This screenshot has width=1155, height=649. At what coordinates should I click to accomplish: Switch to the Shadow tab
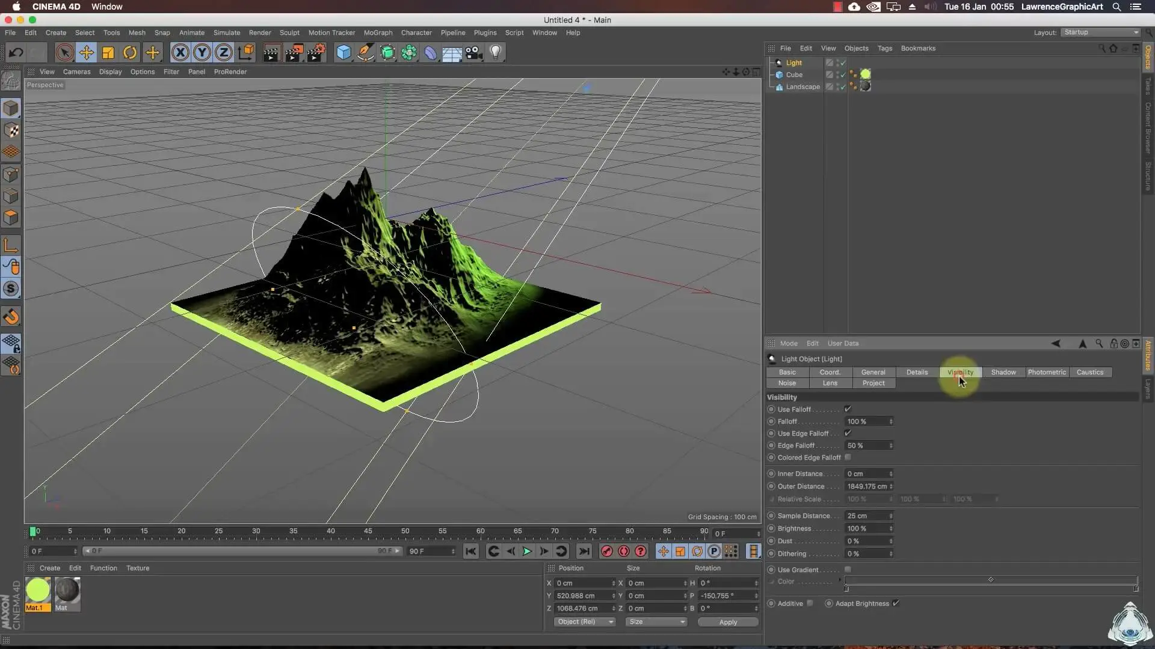[1003, 373]
